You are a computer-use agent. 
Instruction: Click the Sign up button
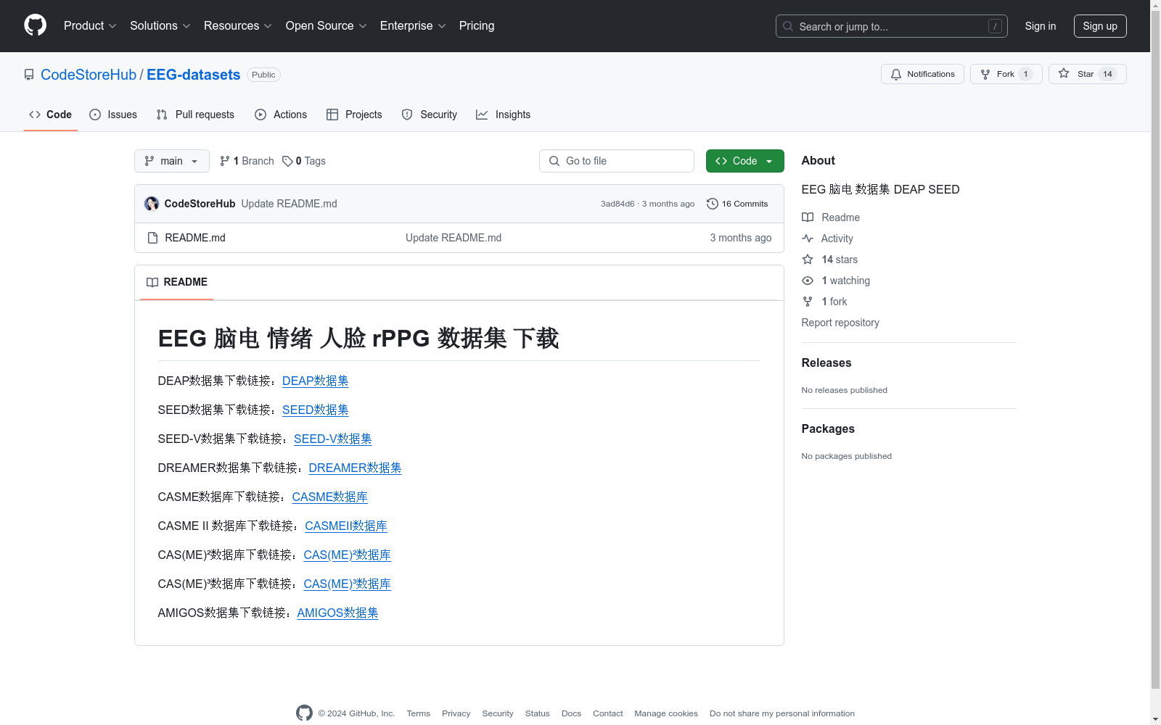coord(1100,26)
